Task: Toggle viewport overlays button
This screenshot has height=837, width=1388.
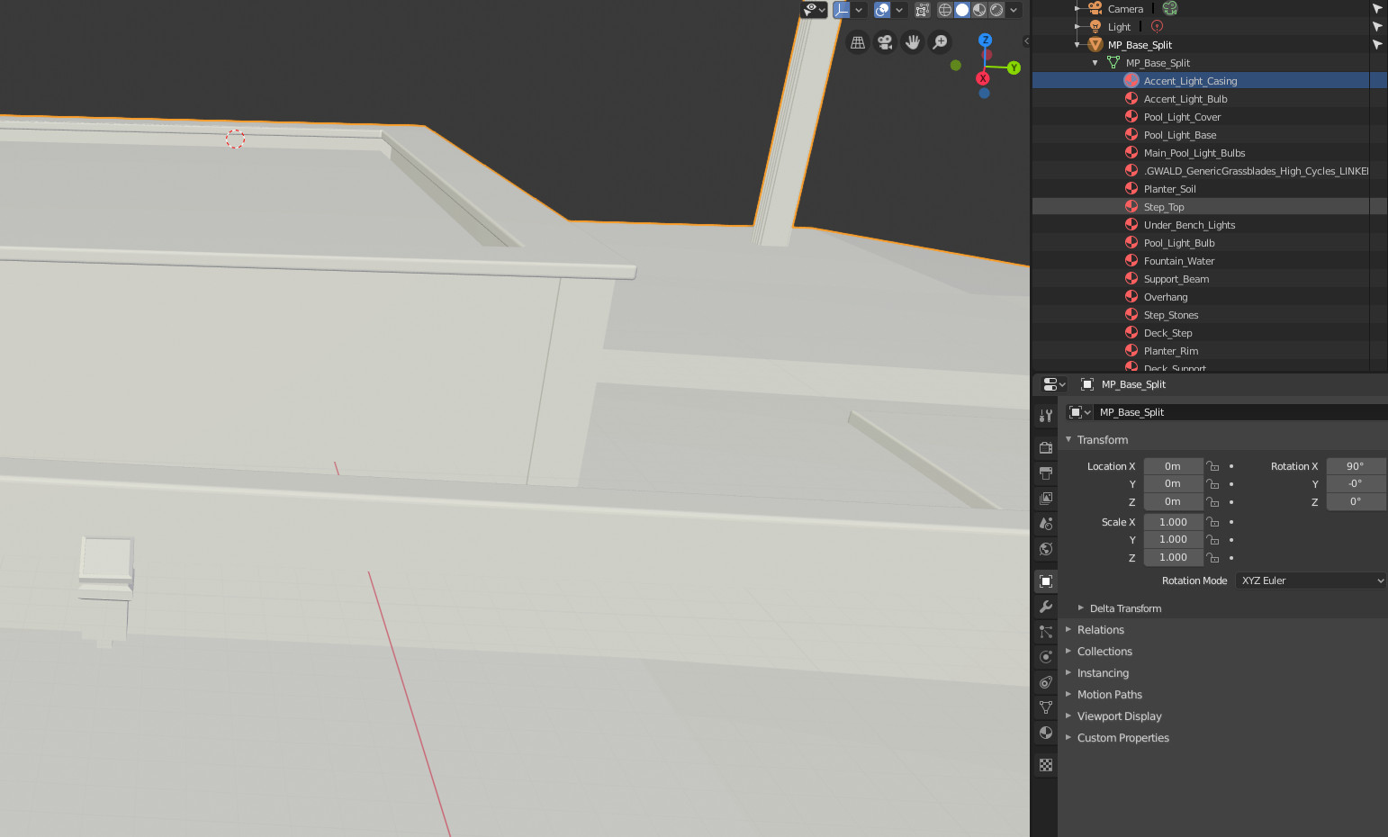Action: click(882, 10)
